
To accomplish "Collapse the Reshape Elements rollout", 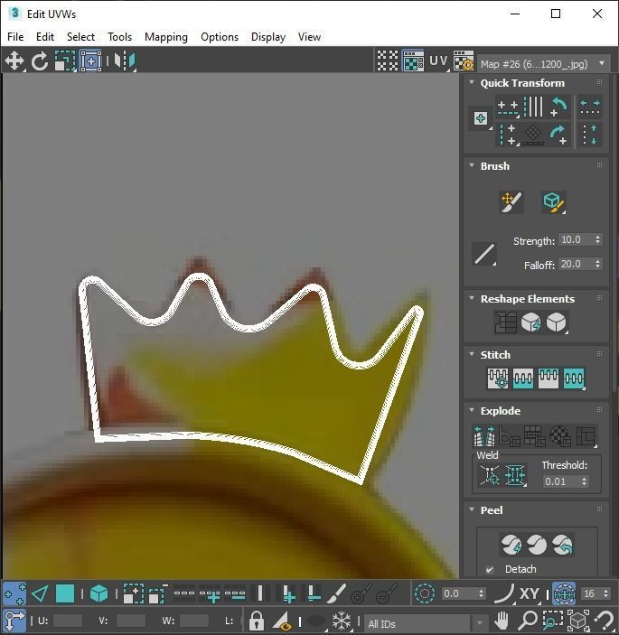I will (472, 298).
